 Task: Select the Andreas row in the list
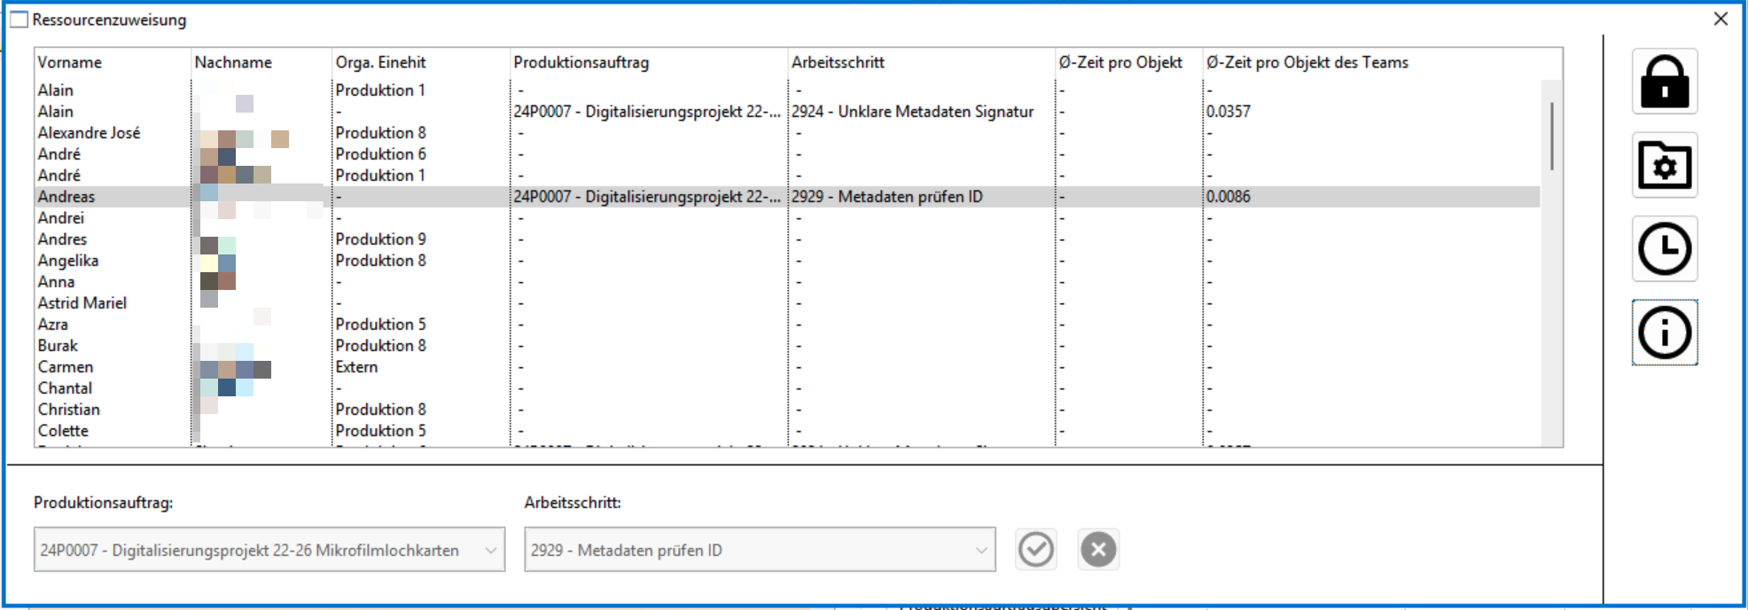coord(66,197)
